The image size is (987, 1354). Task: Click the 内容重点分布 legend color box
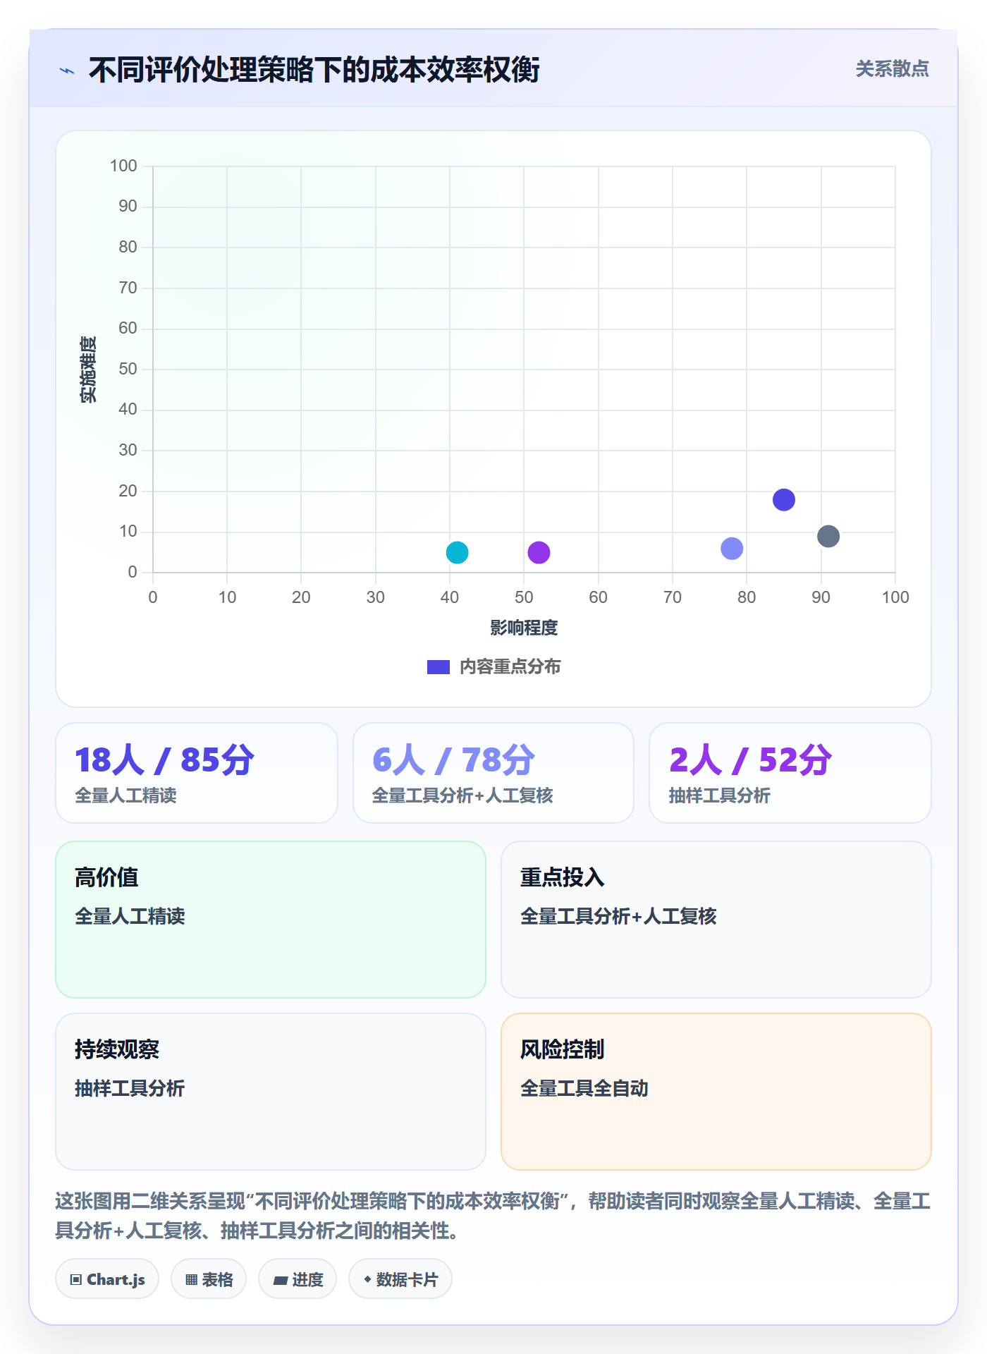pyautogui.click(x=438, y=667)
